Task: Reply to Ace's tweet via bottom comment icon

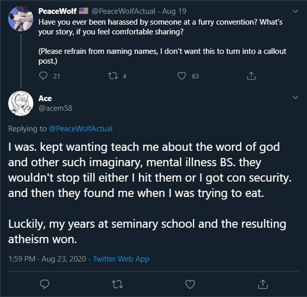Action: pyautogui.click(x=45, y=284)
